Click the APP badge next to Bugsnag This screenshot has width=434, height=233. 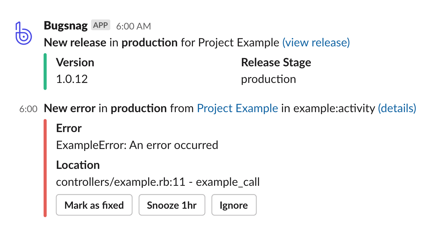click(100, 25)
